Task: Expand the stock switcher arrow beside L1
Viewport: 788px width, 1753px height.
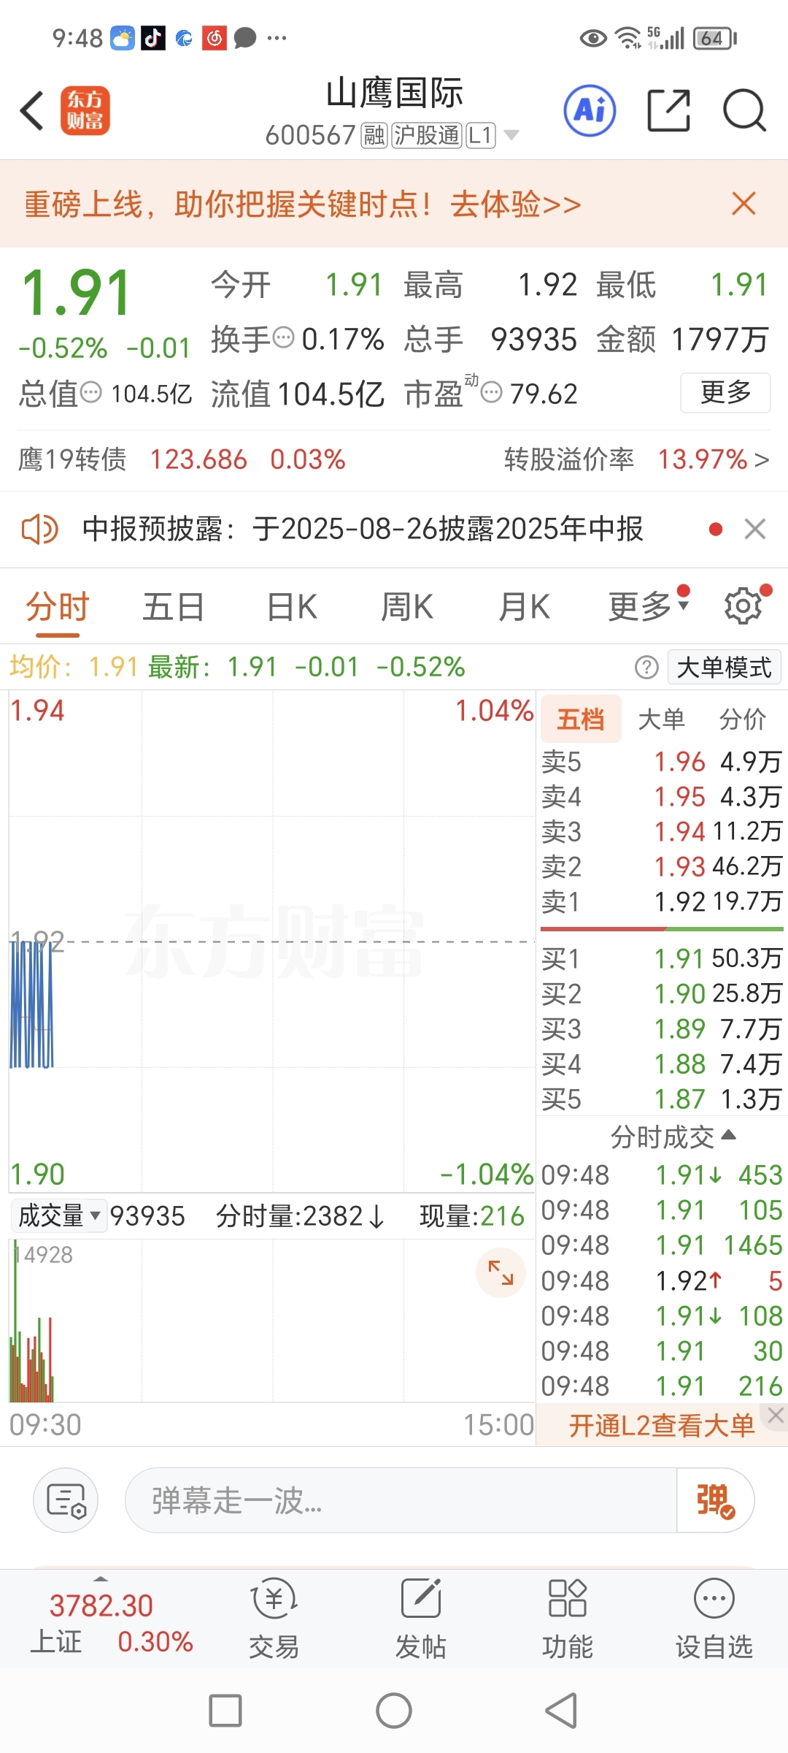Action: tap(511, 135)
